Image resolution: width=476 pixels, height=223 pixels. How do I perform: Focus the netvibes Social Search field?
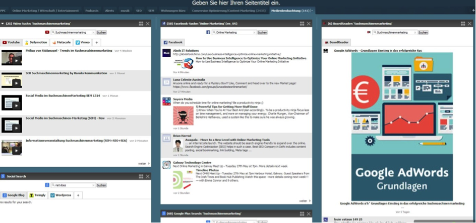[x=73, y=185]
